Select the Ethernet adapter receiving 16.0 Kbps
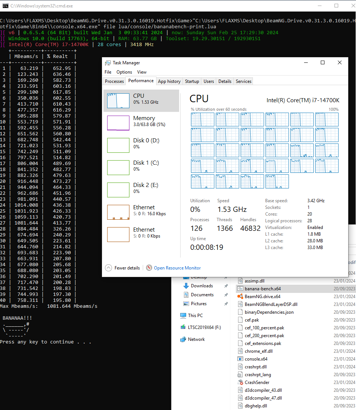The height and width of the screenshot is (410, 356). [x=141, y=212]
